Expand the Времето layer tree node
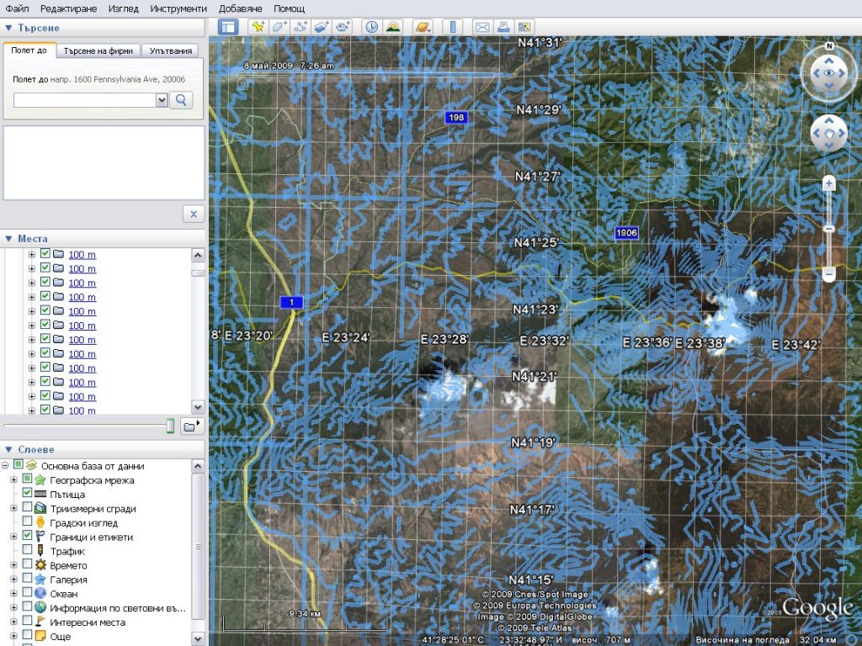This screenshot has width=862, height=646. coord(13,566)
